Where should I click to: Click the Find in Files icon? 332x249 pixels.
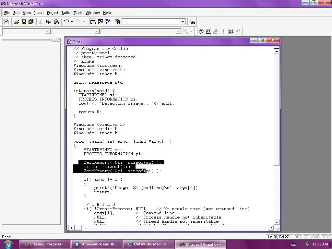pyautogui.click(x=118, y=22)
